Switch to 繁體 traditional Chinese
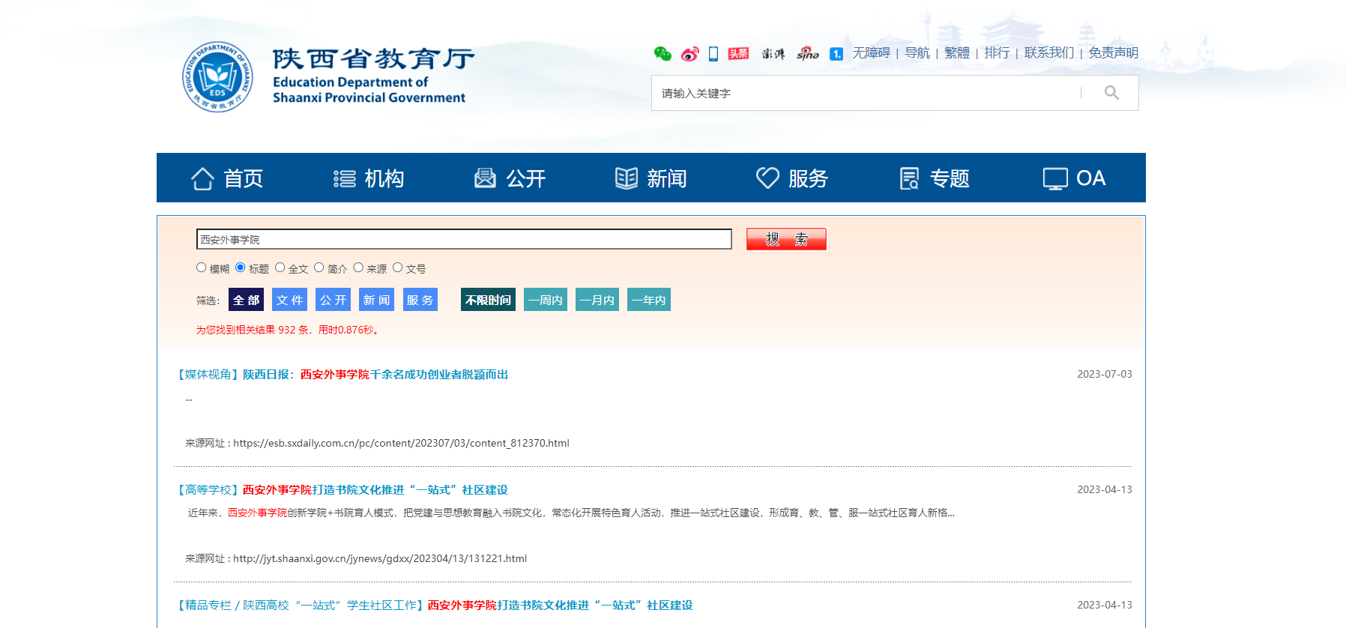The height and width of the screenshot is (628, 1346). tap(957, 52)
